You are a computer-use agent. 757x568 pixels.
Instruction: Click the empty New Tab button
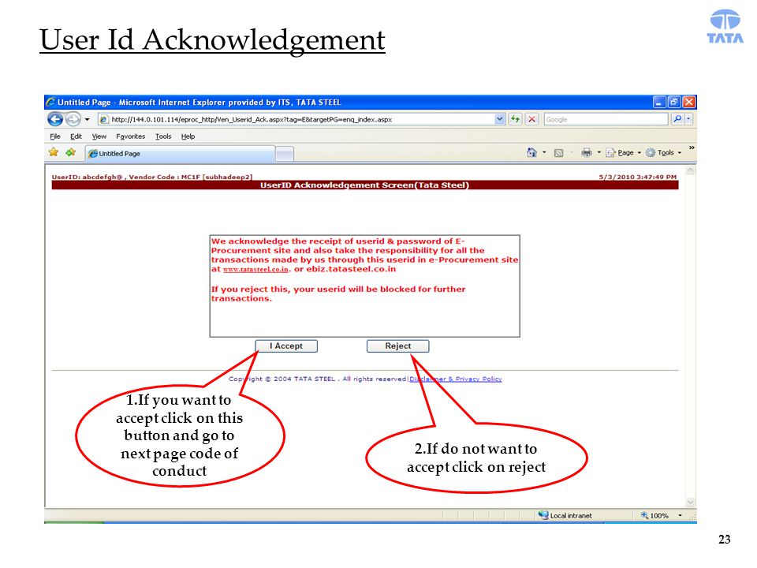click(x=285, y=154)
